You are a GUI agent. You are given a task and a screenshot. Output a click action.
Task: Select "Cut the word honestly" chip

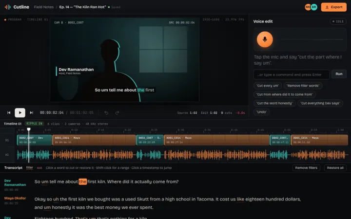[274, 103]
